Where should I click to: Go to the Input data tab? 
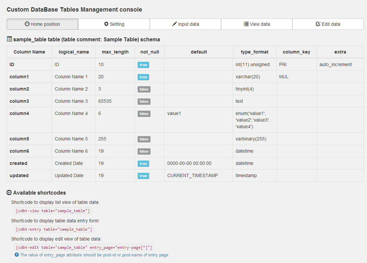(x=185, y=24)
